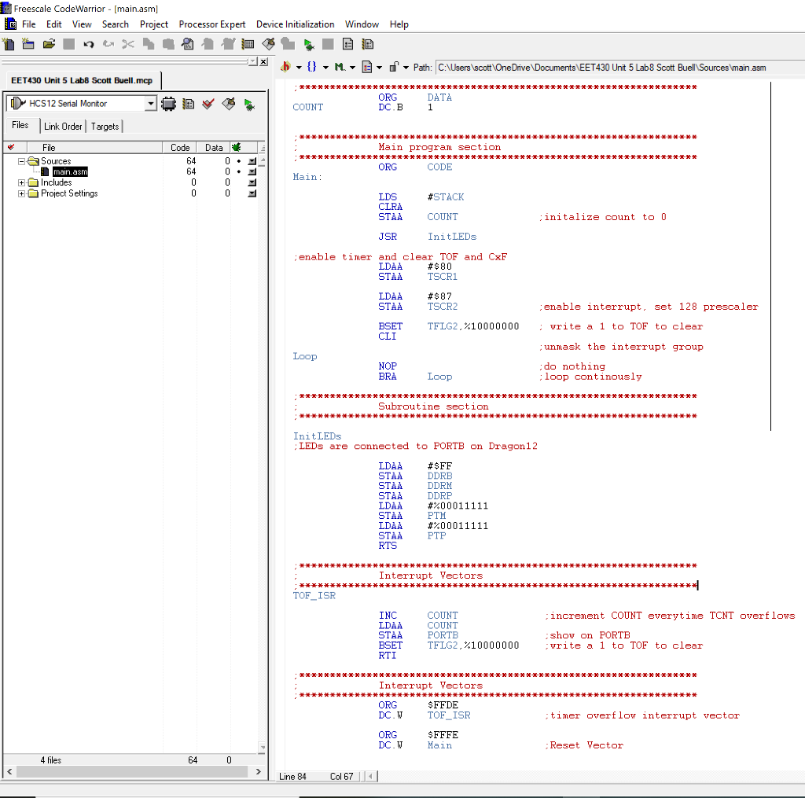Image resolution: width=805 pixels, height=798 pixels.
Task: Toggle the debug dot for main.asm row
Action: 238,171
